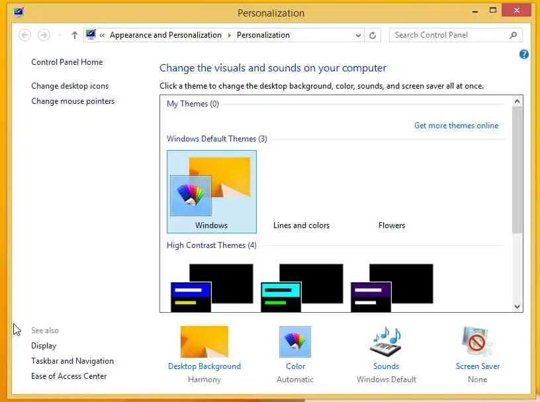Screen dimensions: 540x402
Task: Open Display under See also
Action: [44, 346]
